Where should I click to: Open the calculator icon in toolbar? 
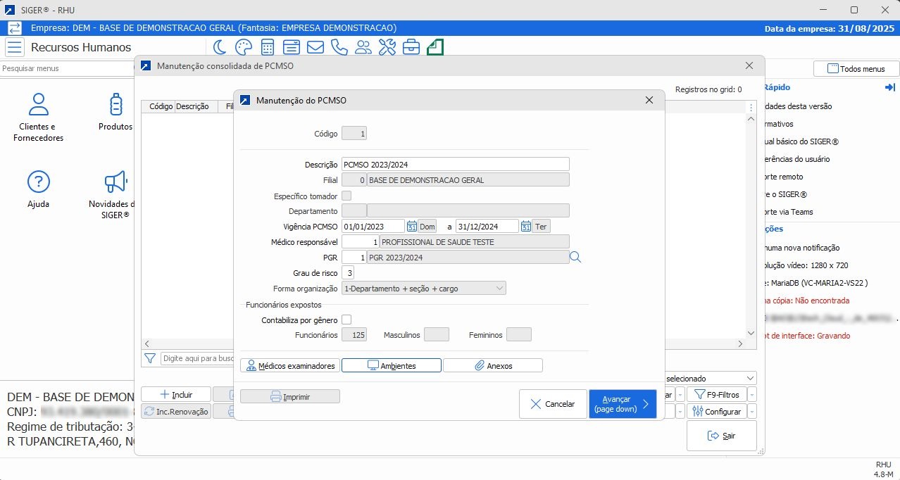pos(268,47)
